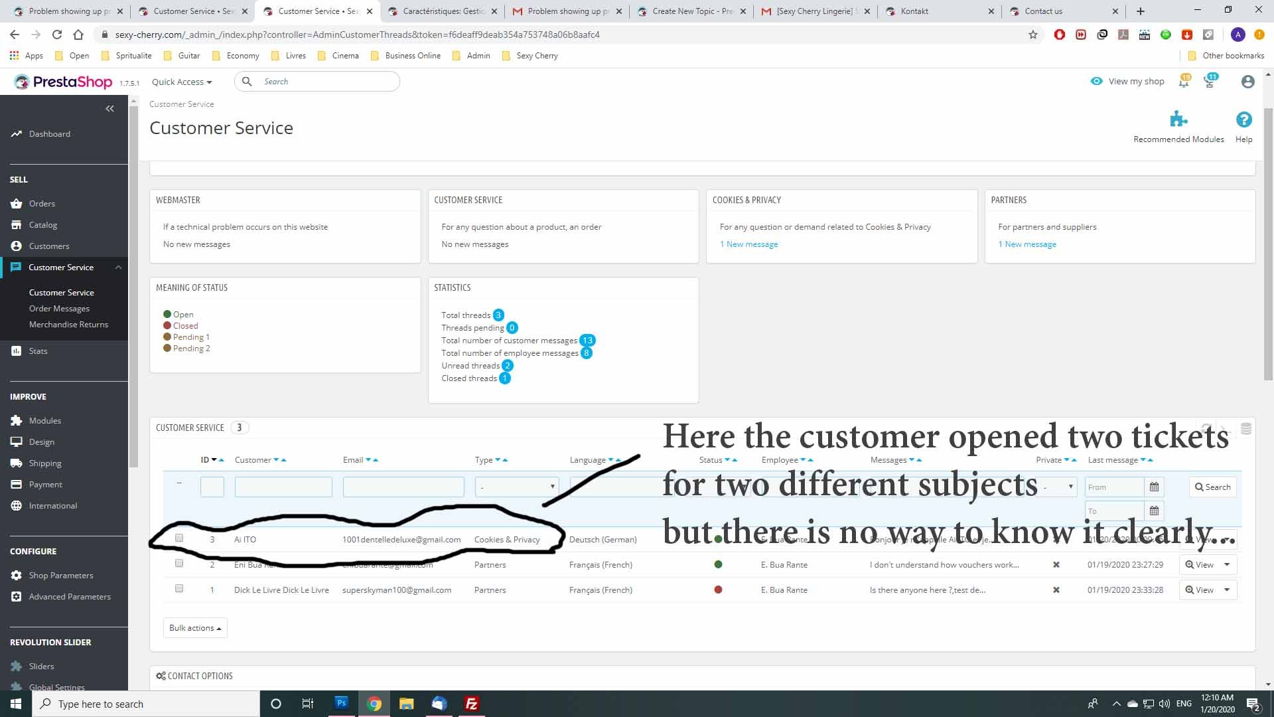The height and width of the screenshot is (717, 1274).
Task: Select the checkbox for thread ID 2
Action: 179,563
